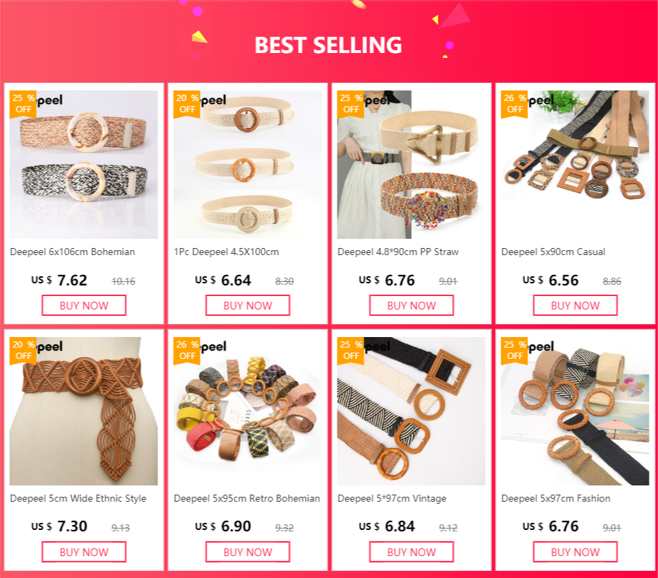Click the US $ 6.56 price
Viewport: 658px width, 578px height.
[551, 281]
